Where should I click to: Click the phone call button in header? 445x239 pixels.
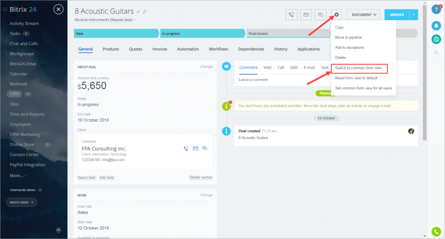pos(292,15)
